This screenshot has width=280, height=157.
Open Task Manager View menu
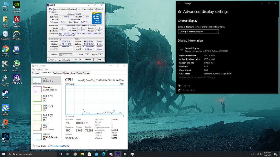47,69
